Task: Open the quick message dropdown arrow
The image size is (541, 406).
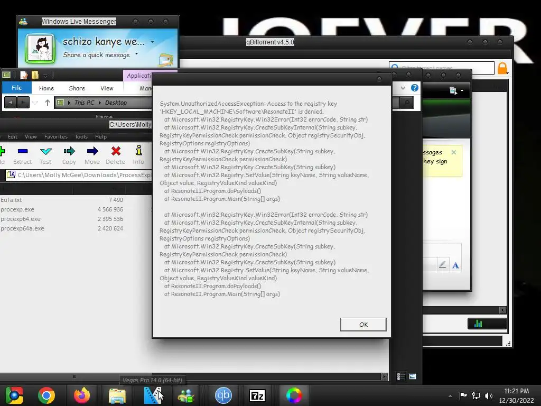Action: click(136, 54)
